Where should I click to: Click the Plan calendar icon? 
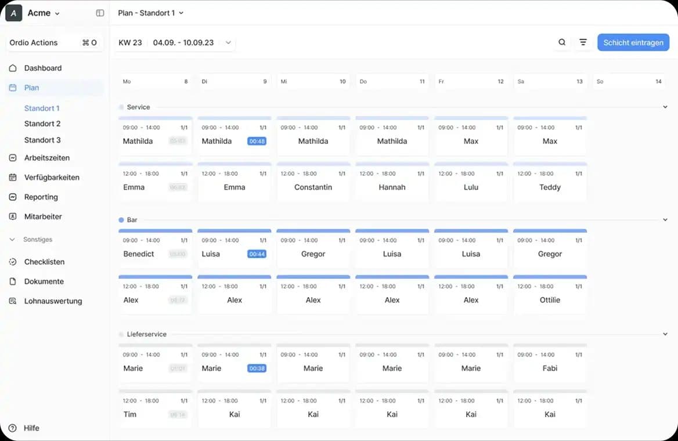(x=13, y=88)
